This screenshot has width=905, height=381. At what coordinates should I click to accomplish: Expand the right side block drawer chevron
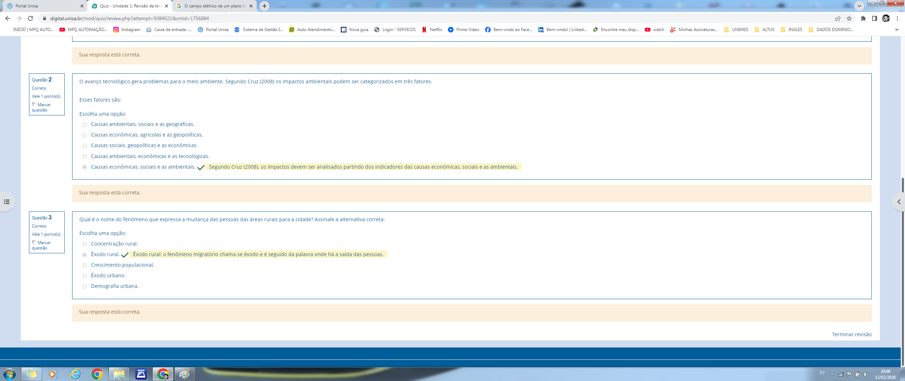(x=899, y=202)
